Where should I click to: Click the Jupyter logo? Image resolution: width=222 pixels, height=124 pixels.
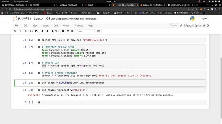tap(22, 19)
